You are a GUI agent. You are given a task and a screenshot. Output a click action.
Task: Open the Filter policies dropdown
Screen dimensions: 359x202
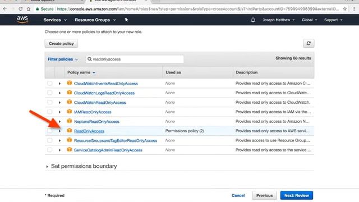click(63, 59)
